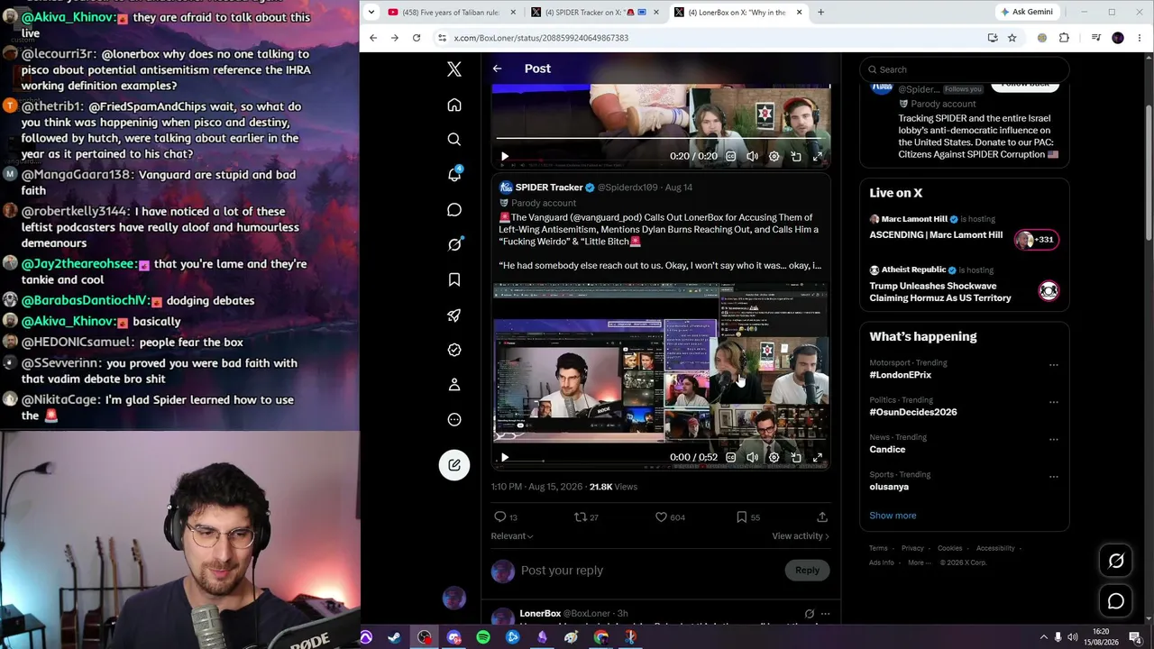Repost the post via repost icon
1154x649 pixels.
581,516
